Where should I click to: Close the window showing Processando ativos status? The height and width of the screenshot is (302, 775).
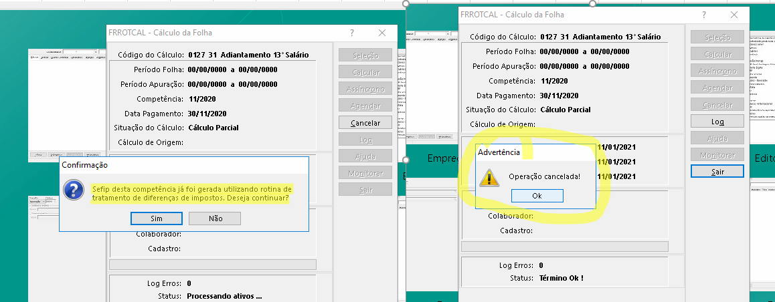pyautogui.click(x=382, y=33)
